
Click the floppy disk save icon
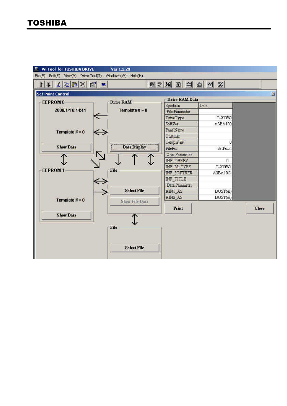click(x=178, y=84)
